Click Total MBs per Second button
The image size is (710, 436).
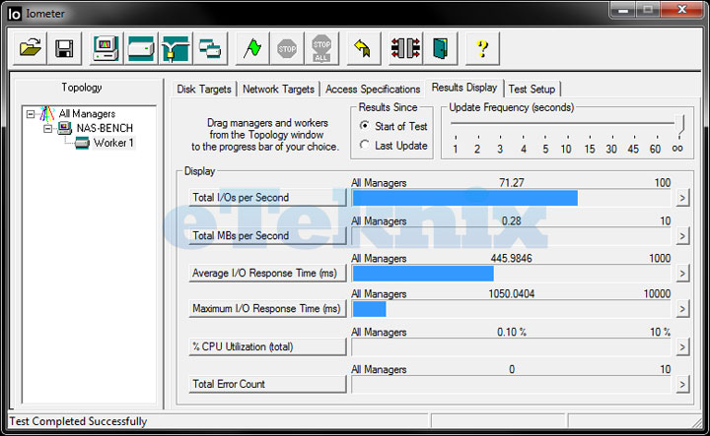267,236
